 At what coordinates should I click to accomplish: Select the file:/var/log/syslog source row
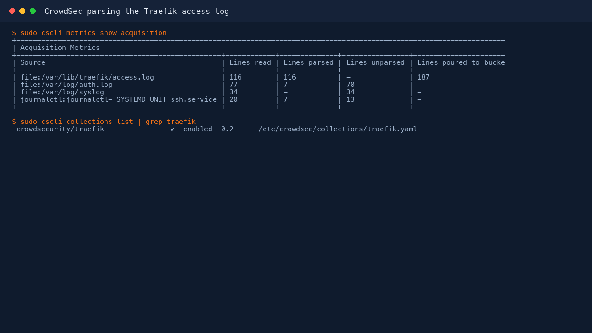point(259,92)
